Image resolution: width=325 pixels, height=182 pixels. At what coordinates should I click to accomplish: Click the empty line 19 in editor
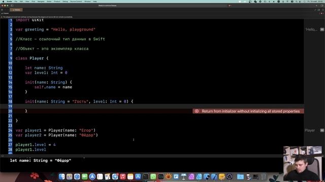(157, 106)
